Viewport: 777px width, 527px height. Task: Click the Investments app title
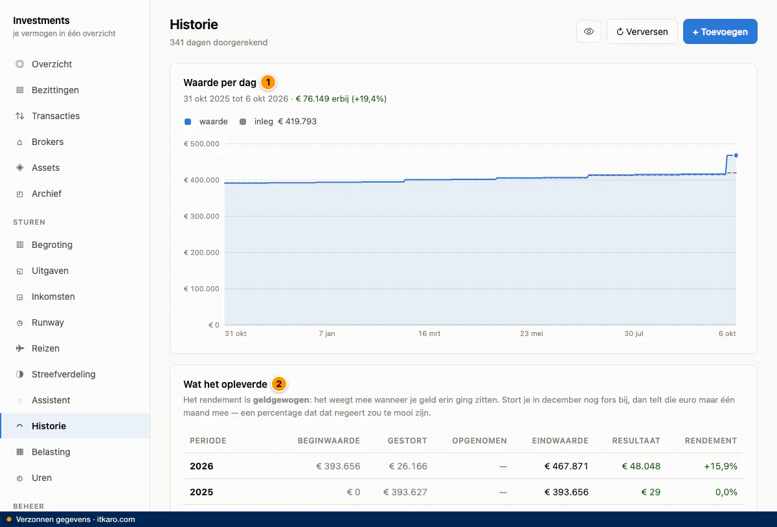41,21
